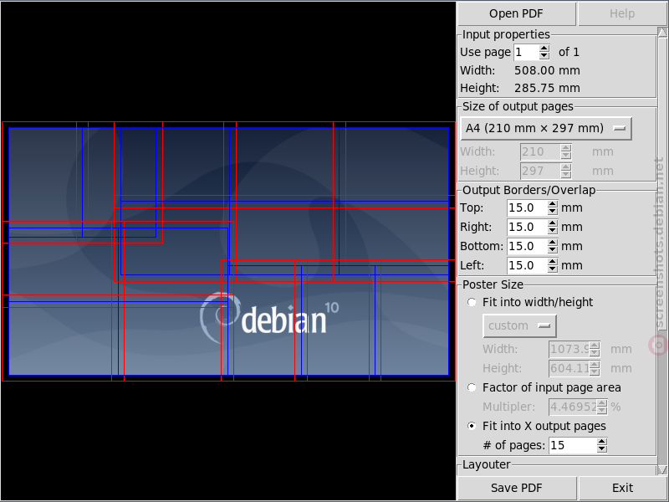Click the Multipler percentage field

tap(573, 407)
